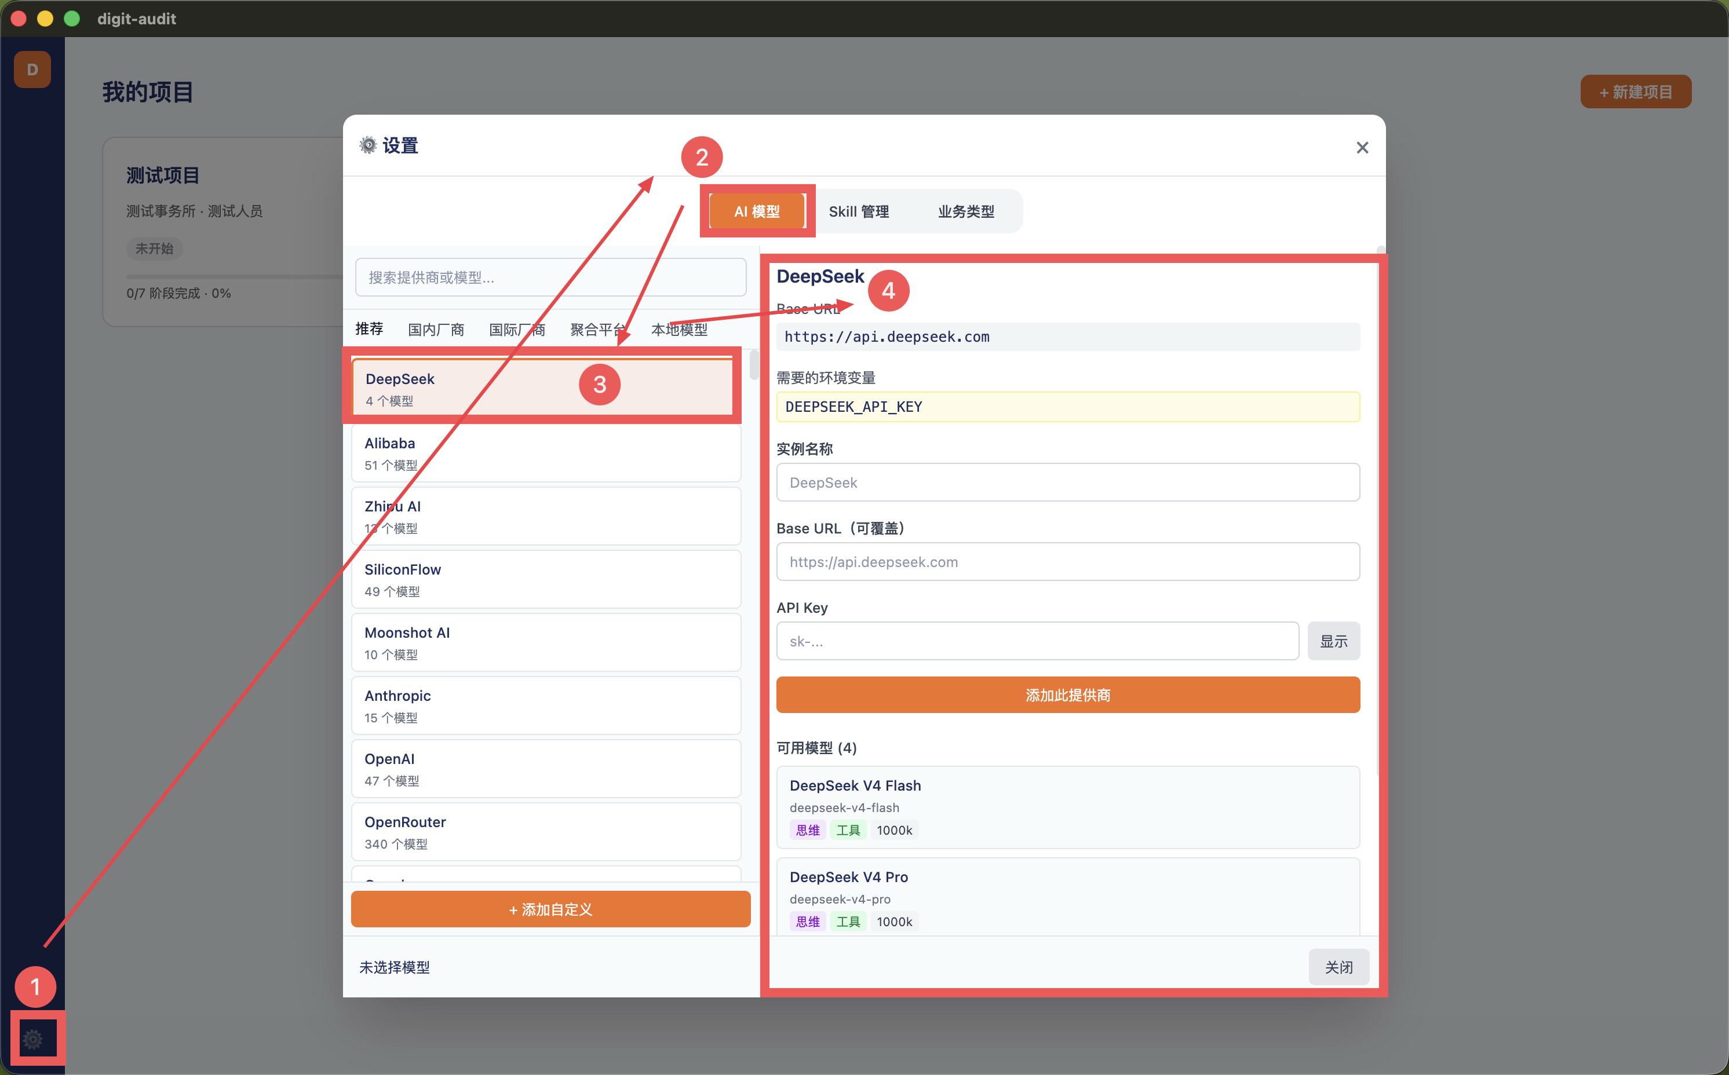
Task: Switch to the 业务类型 tab
Action: click(966, 211)
